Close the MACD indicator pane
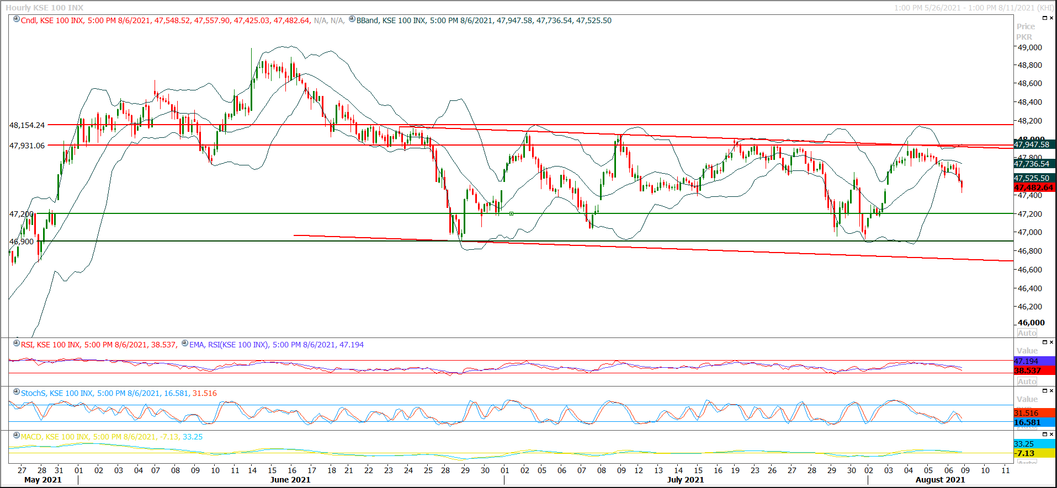 [x=1051, y=435]
